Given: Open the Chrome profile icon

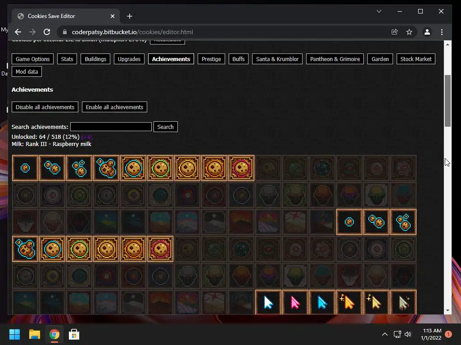Looking at the screenshot, I should (427, 32).
